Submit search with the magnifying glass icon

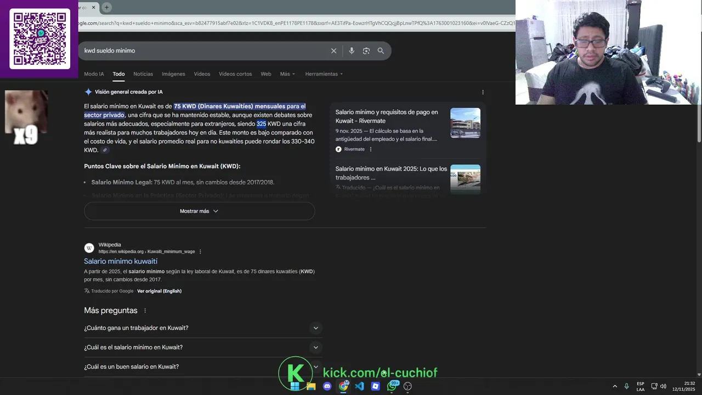381,50
